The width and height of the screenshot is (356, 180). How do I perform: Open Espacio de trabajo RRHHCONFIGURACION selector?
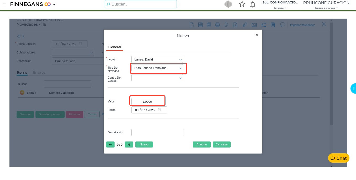click(326, 5)
